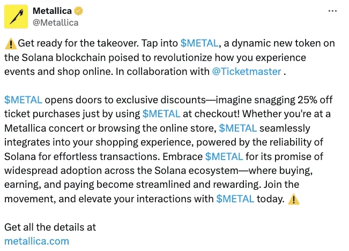The image size is (349, 251).
Task: Click $METAL cashtag before 'seamlessly'
Action: [x=237, y=128]
